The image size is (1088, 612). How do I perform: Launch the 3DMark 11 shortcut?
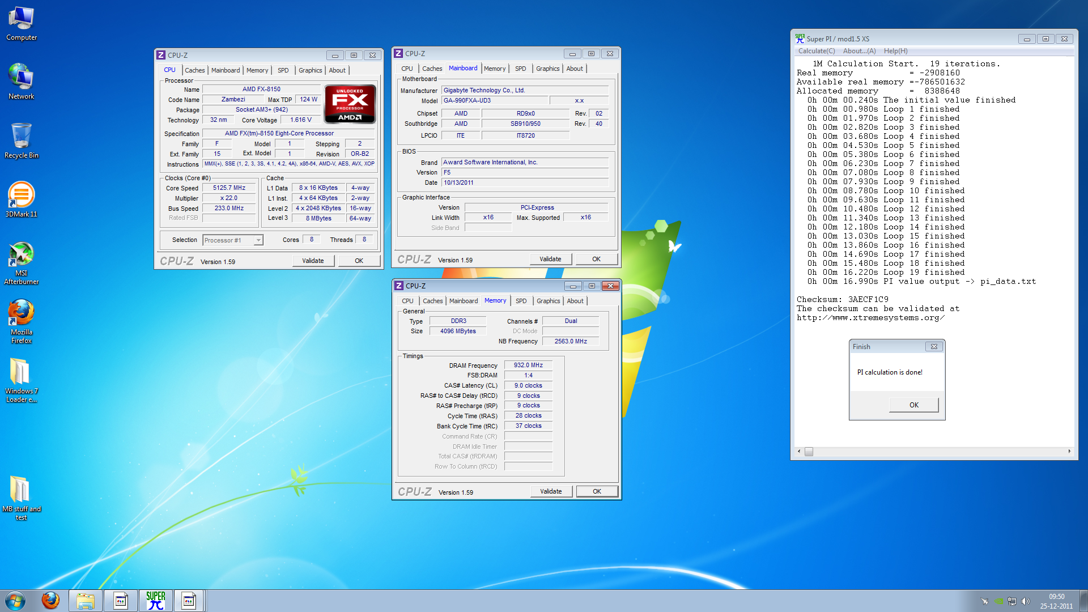click(22, 199)
